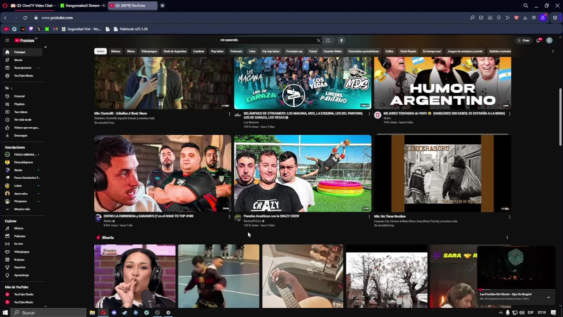This screenshot has width=563, height=317.
Task: Select the Todos filter chip
Action: [x=100, y=51]
